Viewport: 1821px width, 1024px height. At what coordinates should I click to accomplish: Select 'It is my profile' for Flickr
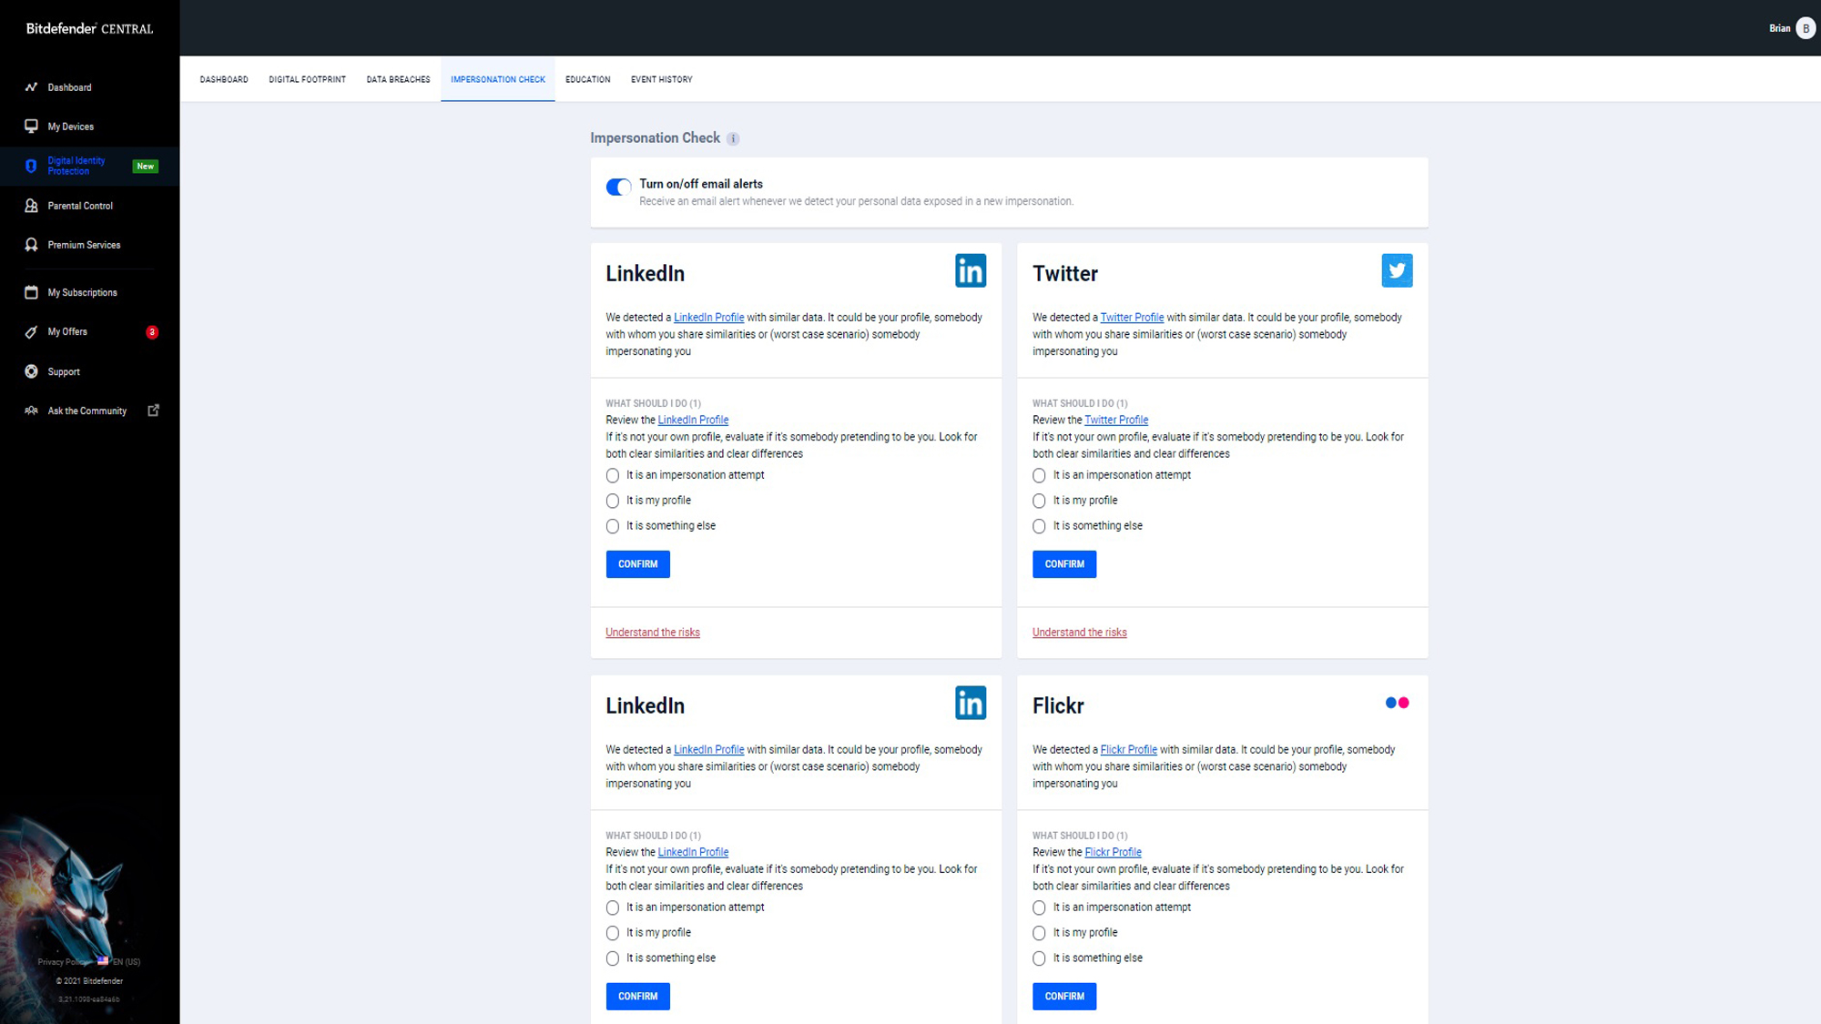(1039, 933)
